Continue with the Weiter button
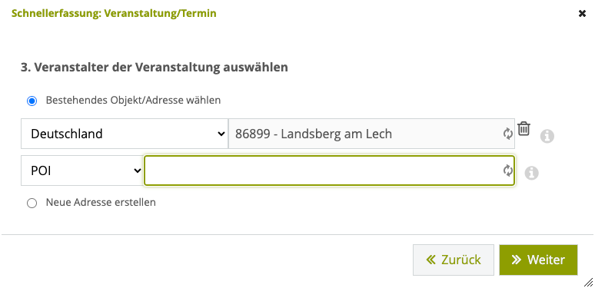The width and height of the screenshot is (595, 288). click(x=538, y=260)
